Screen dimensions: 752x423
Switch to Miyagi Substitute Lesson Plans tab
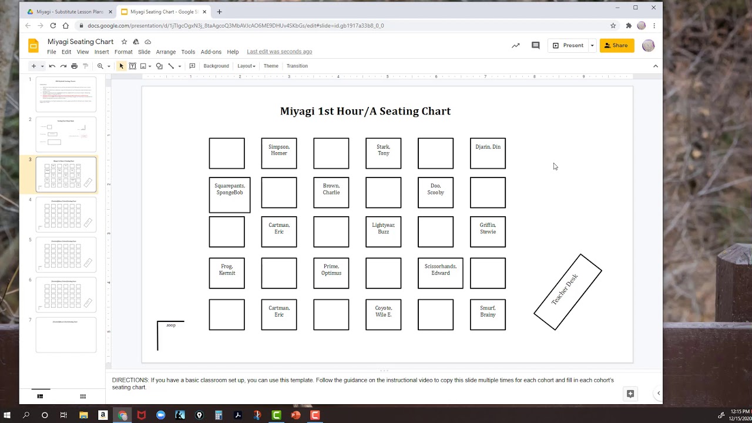pyautogui.click(x=69, y=12)
